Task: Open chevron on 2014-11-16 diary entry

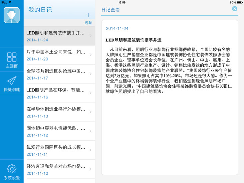Action: (91, 93)
